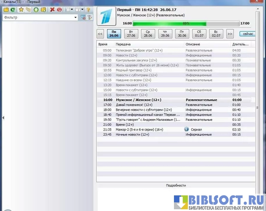Go to next week with >> button

coord(230,34)
